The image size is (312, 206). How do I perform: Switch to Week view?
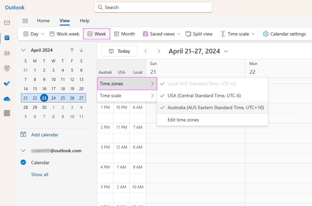97,34
